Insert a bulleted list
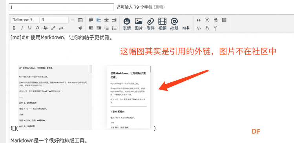This screenshot has width=294, height=143. 114,28
